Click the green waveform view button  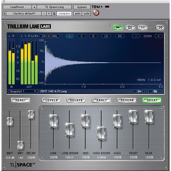pyautogui.click(x=118, y=27)
